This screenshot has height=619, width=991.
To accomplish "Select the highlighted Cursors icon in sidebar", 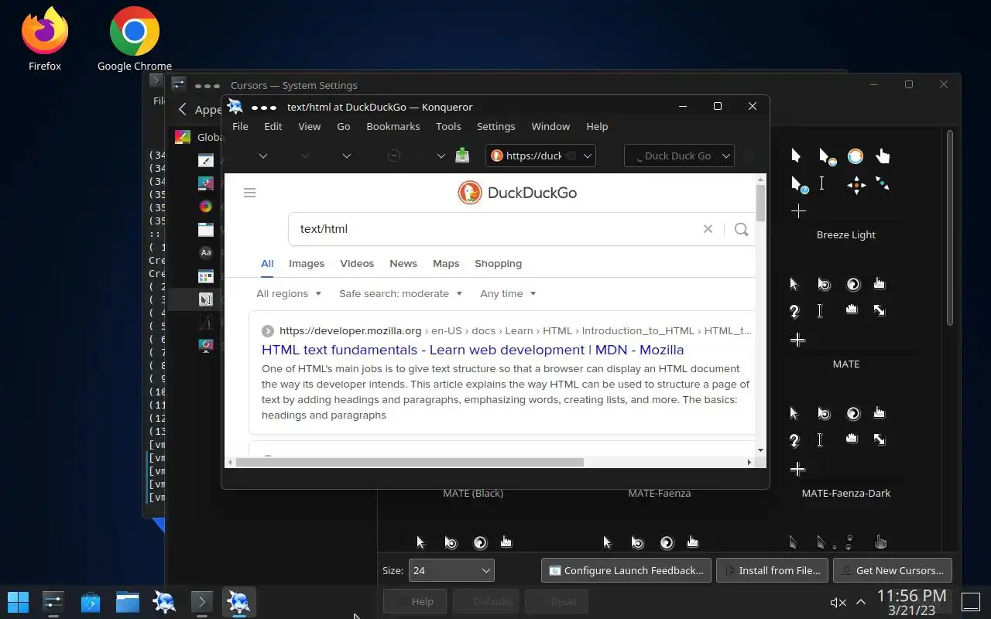I will pos(205,299).
